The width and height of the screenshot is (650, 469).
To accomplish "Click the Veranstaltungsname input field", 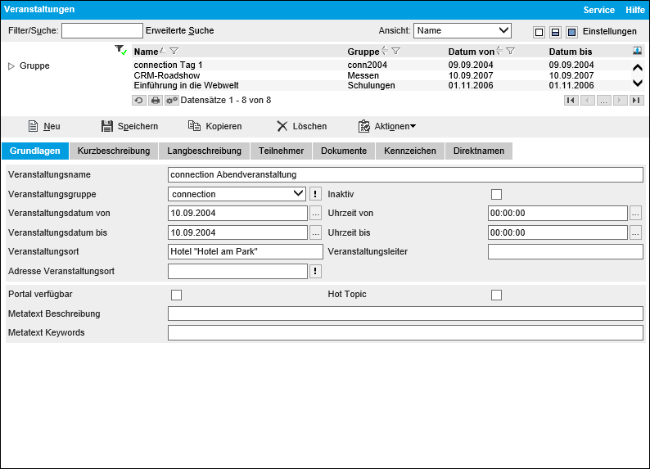I will 405,175.
